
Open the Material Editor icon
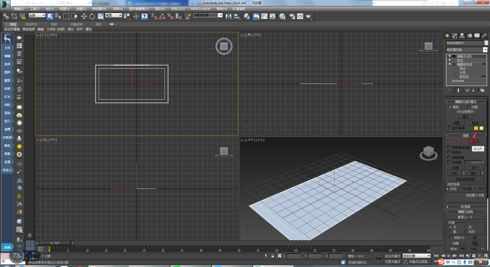point(282,16)
